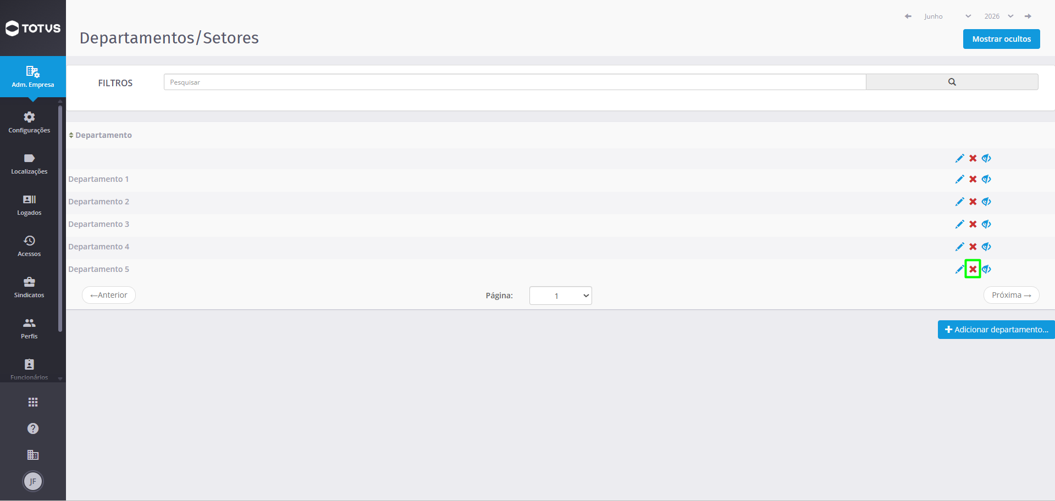Delete Departamento 1 with the red X
Image resolution: width=1055 pixels, height=501 pixels.
973,179
